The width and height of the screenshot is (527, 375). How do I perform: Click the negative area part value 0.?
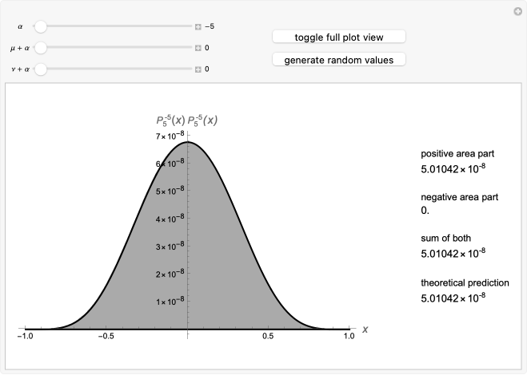click(x=425, y=211)
